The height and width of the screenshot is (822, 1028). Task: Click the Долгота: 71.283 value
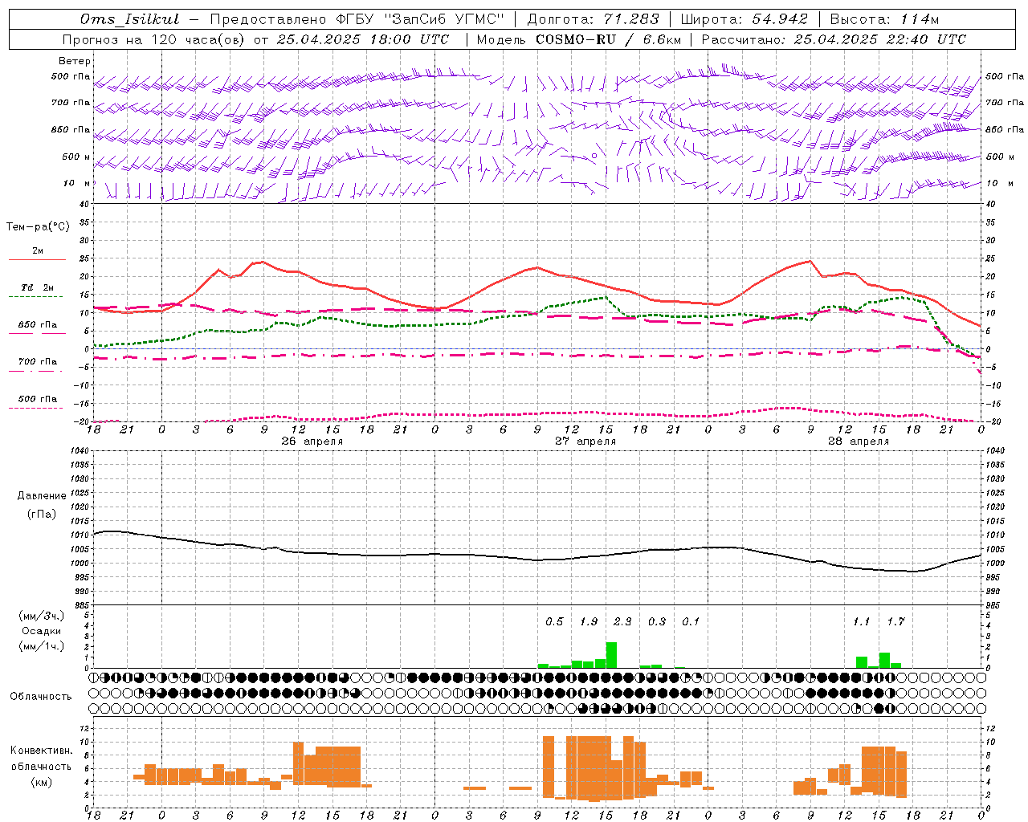pos(593,19)
